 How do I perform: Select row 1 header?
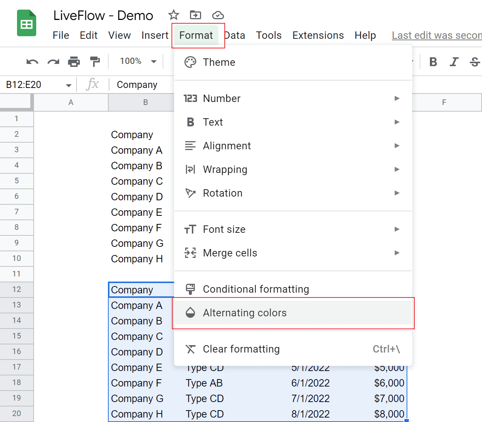pyautogui.click(x=17, y=119)
